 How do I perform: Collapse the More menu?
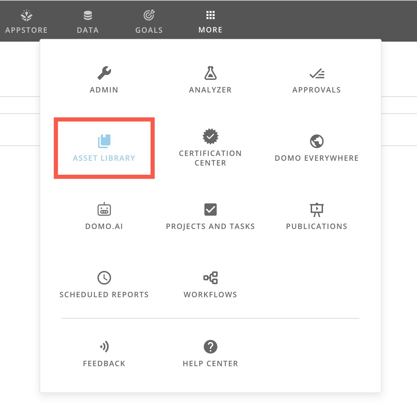(210, 20)
